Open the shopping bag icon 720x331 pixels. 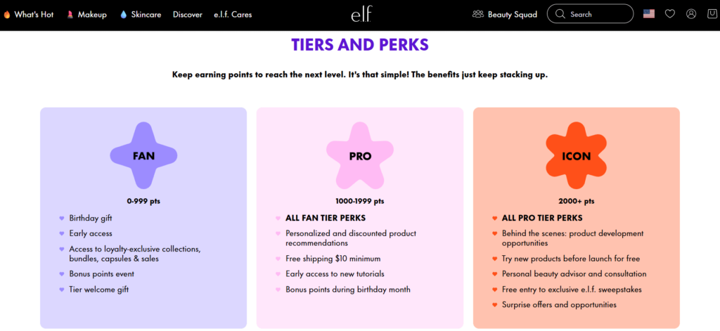click(x=712, y=14)
